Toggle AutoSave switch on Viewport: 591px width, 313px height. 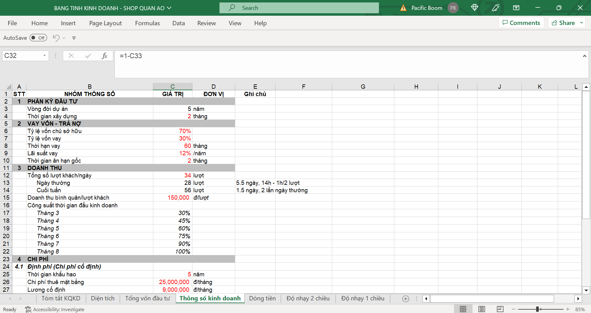(x=38, y=38)
